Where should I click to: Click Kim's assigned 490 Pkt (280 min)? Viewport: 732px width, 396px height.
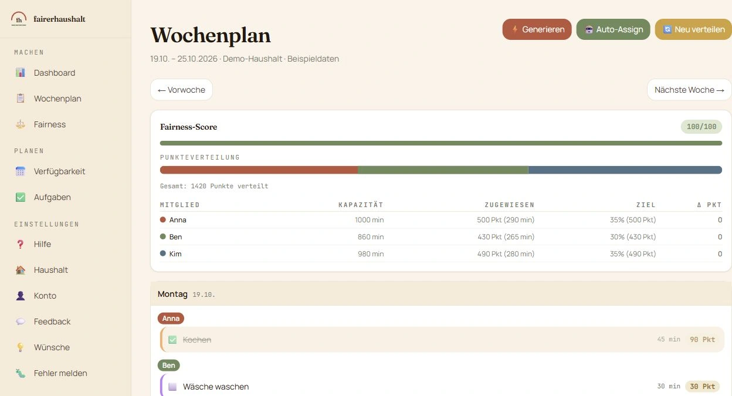tap(506, 254)
